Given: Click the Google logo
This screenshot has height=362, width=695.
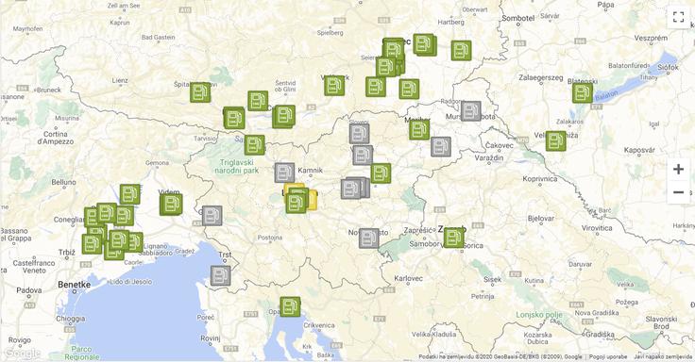Looking at the screenshot, I should click(22, 354).
